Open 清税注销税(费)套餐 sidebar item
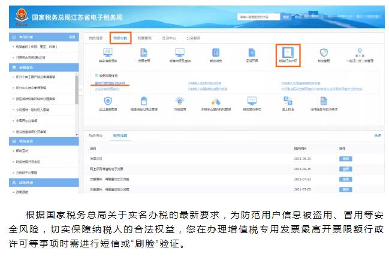 pos(31,131)
